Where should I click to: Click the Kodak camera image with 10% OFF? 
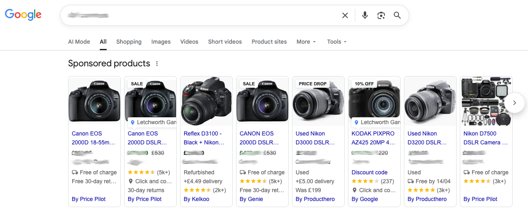click(x=374, y=101)
